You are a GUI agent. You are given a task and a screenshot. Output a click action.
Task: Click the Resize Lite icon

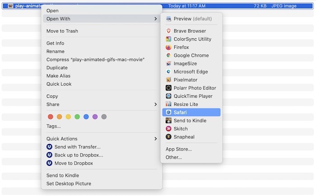pyautogui.click(x=168, y=104)
